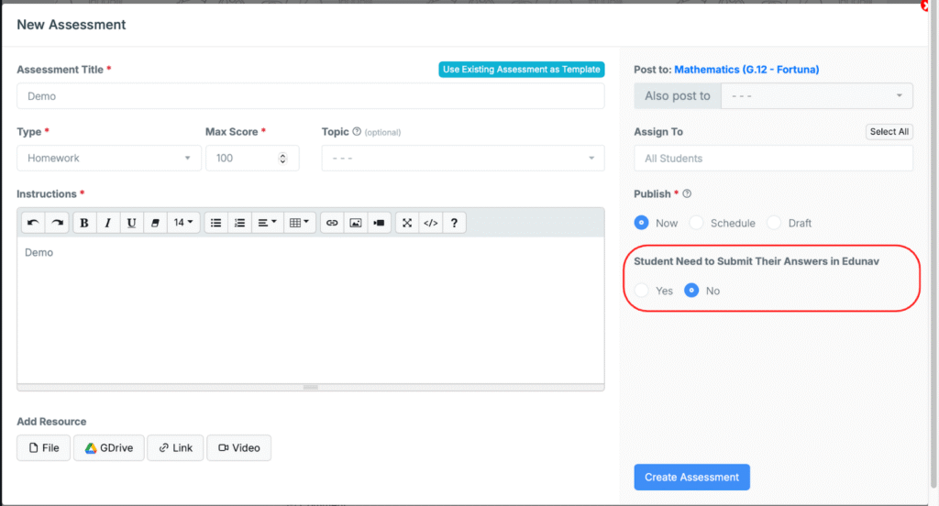
Task: Click the Assessment Title input field
Action: coord(310,95)
